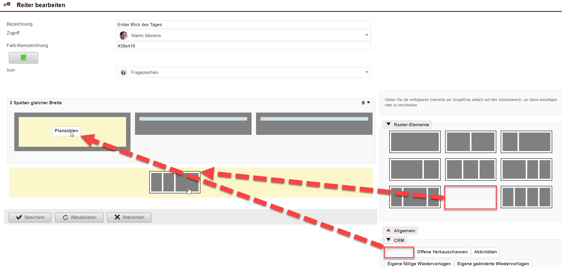
Task: Select the wide-left plus two narrow columns raster
Action: 526,170
